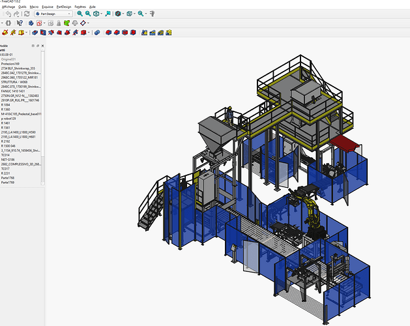Screen dimensions: 410x326
Task: Click the Pad extrude yellow icon
Action: (x=5, y=33)
